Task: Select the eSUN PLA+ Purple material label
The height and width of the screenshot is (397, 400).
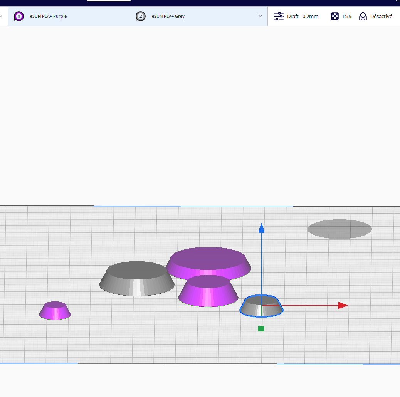Action: (48, 16)
